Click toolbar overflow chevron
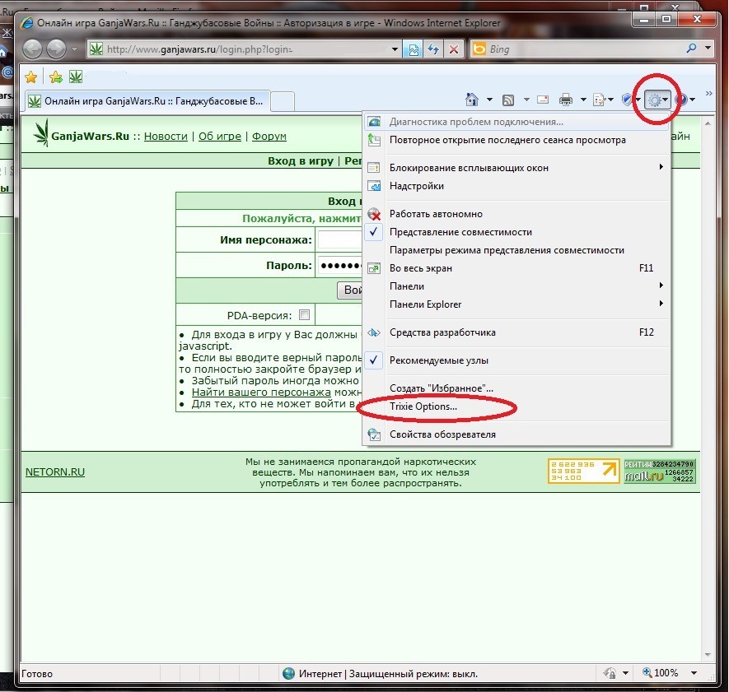 pos(709,93)
